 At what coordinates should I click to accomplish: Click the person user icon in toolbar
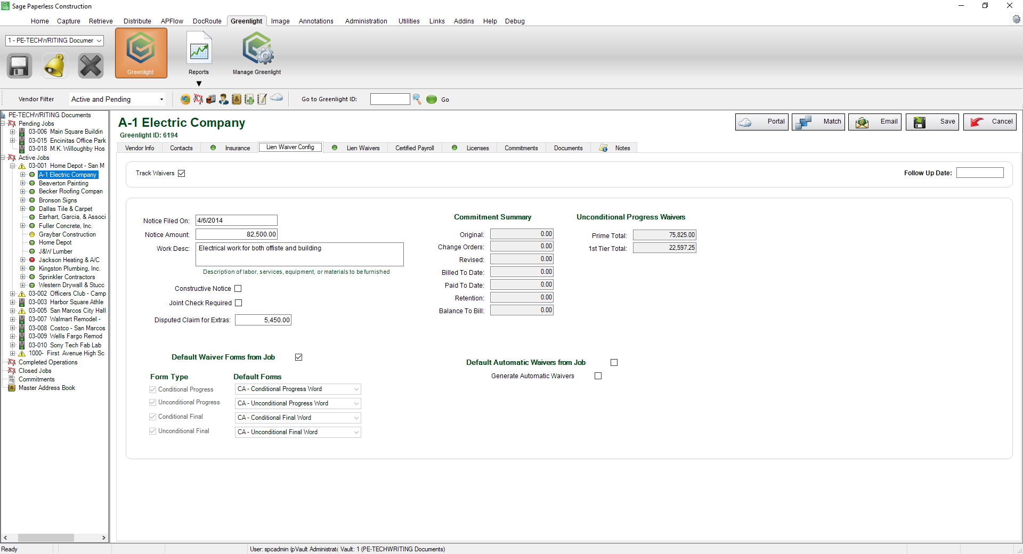click(x=224, y=99)
